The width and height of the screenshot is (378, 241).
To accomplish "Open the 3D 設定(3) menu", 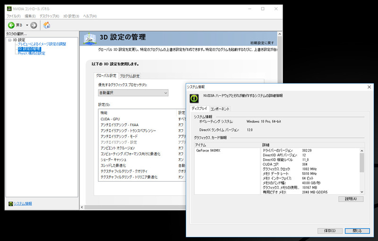I will click(71, 16).
